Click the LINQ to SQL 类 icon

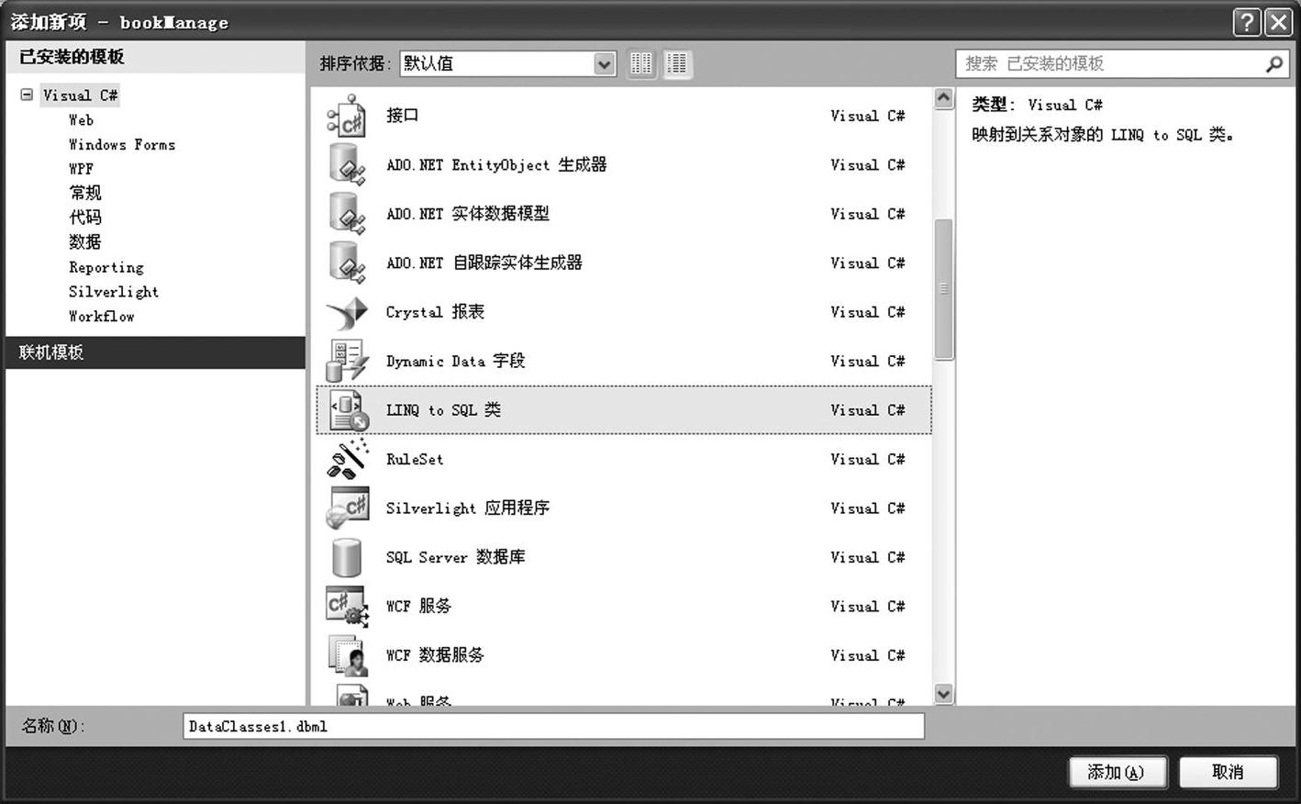(349, 410)
